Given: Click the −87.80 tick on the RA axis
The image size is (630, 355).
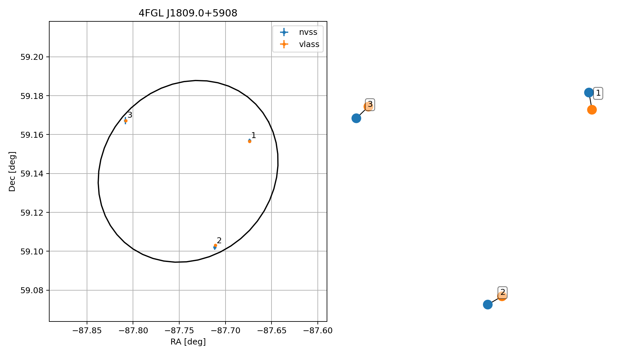Looking at the screenshot, I should (133, 331).
